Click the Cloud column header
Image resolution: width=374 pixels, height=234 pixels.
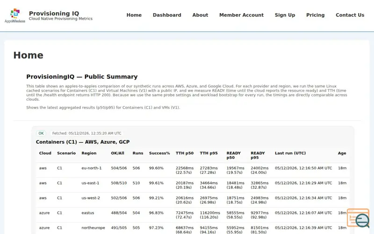coord(45,153)
